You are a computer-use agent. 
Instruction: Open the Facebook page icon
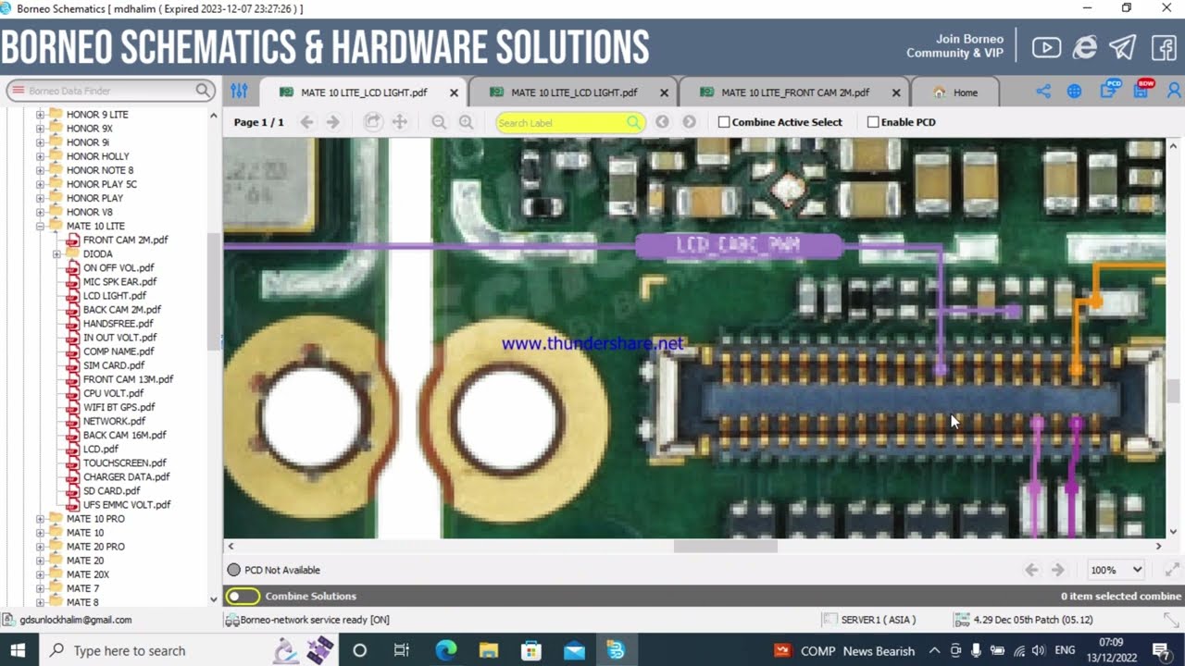pyautogui.click(x=1163, y=47)
